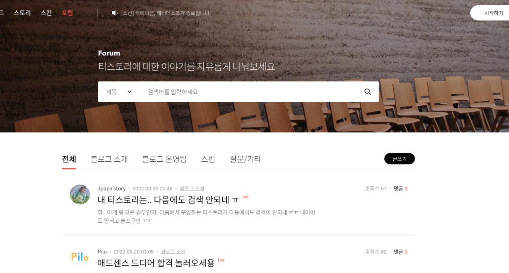Click the chevron next to 제목
The image size is (509, 273).
tap(130, 92)
